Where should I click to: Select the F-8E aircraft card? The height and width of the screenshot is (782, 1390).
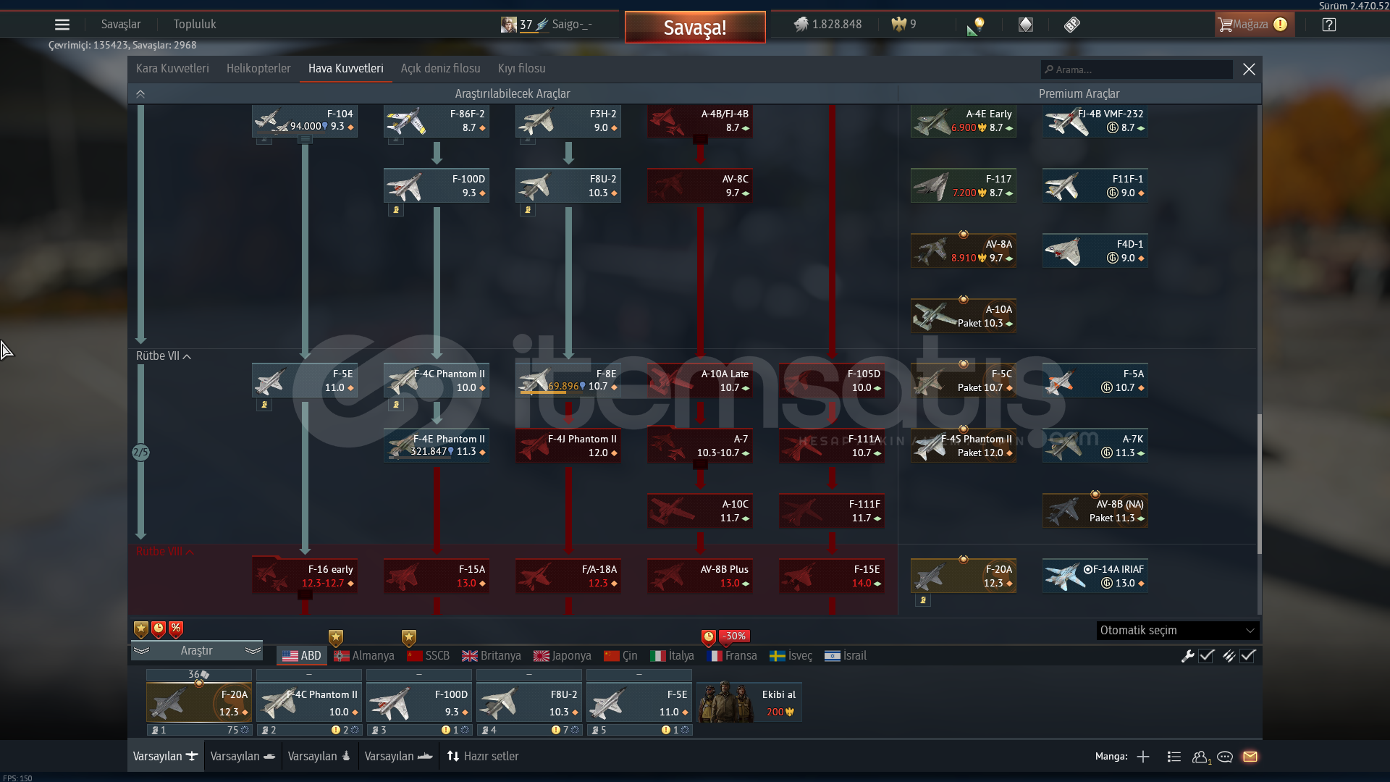click(x=568, y=380)
